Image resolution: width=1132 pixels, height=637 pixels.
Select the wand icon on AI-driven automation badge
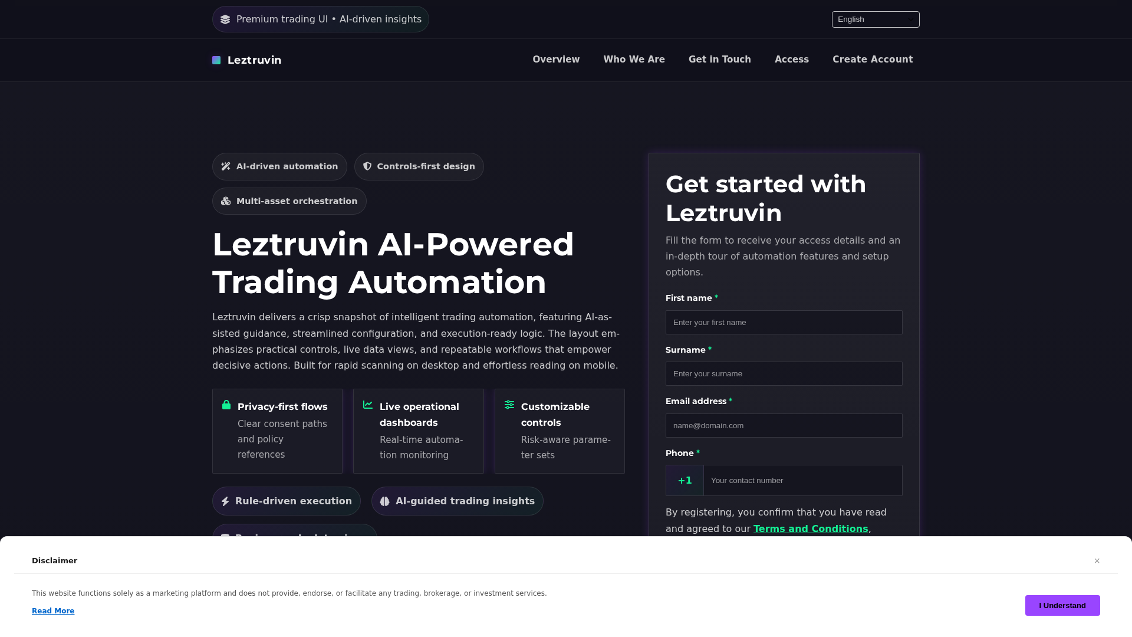tap(225, 166)
